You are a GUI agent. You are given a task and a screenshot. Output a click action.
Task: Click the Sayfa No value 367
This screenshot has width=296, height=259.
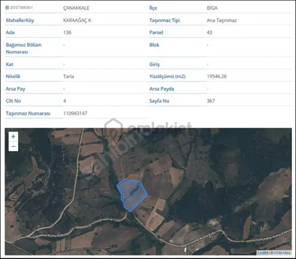point(211,101)
